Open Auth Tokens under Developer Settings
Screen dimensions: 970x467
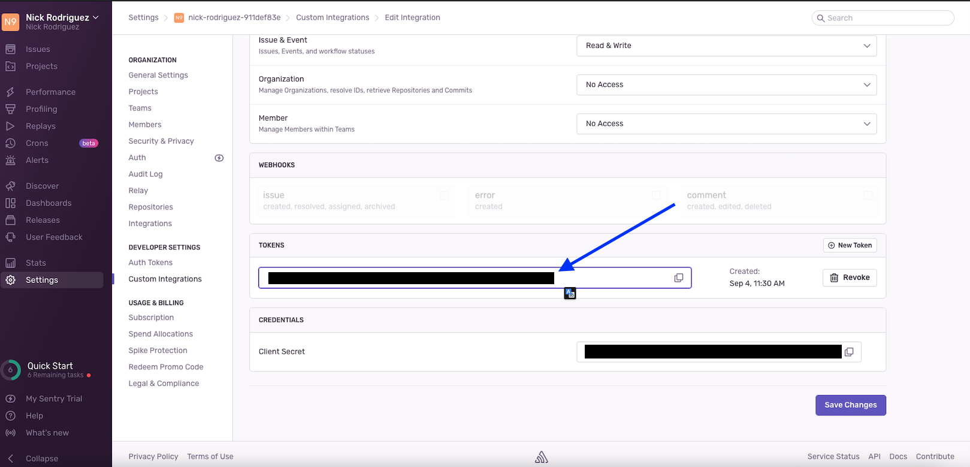point(150,263)
